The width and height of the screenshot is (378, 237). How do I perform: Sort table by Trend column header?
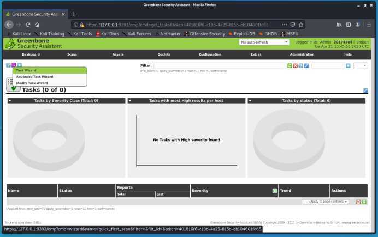[x=286, y=191]
